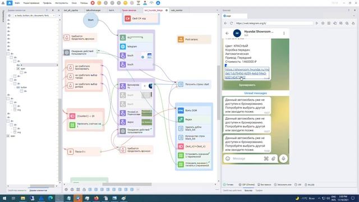Select the 'Увеличить счетчик на 1' action

click(86, 125)
